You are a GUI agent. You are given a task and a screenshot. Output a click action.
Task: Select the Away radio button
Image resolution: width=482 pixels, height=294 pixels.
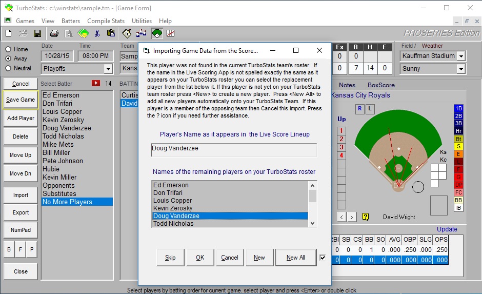coord(8,58)
